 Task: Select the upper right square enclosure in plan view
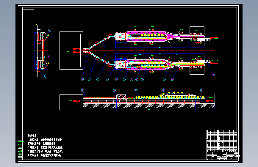(197, 36)
